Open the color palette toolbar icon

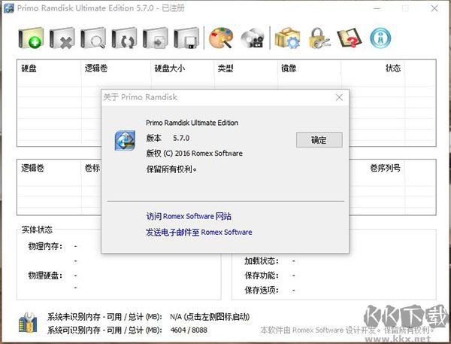tap(221, 38)
